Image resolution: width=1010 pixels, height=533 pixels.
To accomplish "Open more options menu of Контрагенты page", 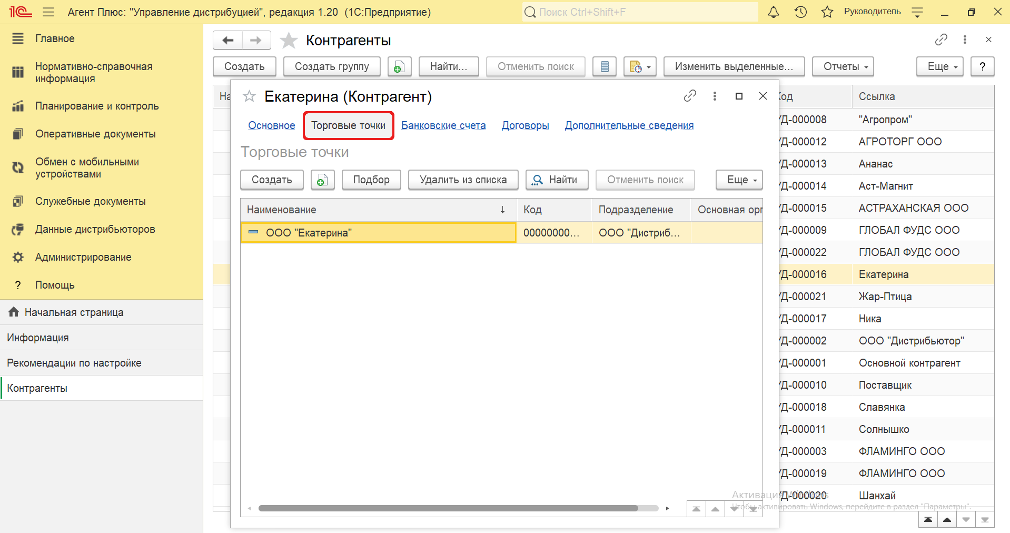I will [x=965, y=40].
